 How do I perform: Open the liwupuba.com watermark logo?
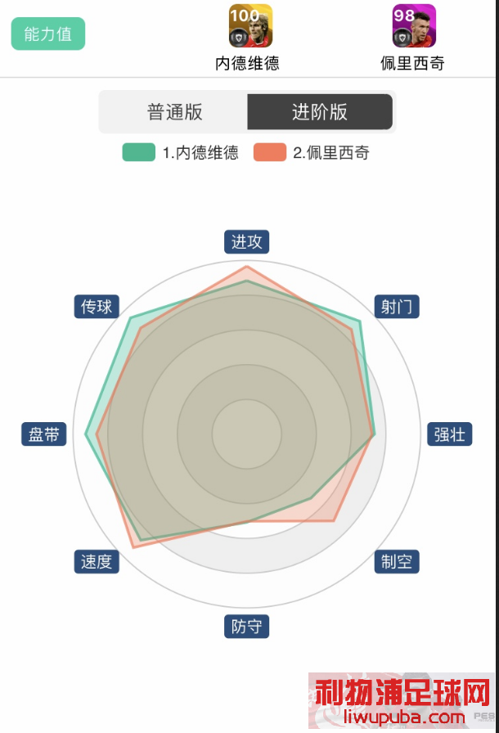pyautogui.click(x=401, y=701)
